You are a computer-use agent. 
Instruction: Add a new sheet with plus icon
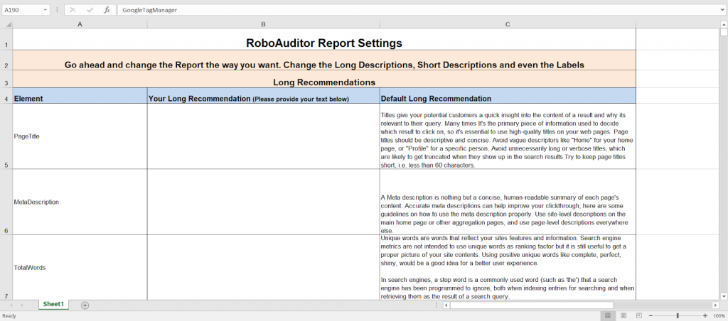pos(85,305)
